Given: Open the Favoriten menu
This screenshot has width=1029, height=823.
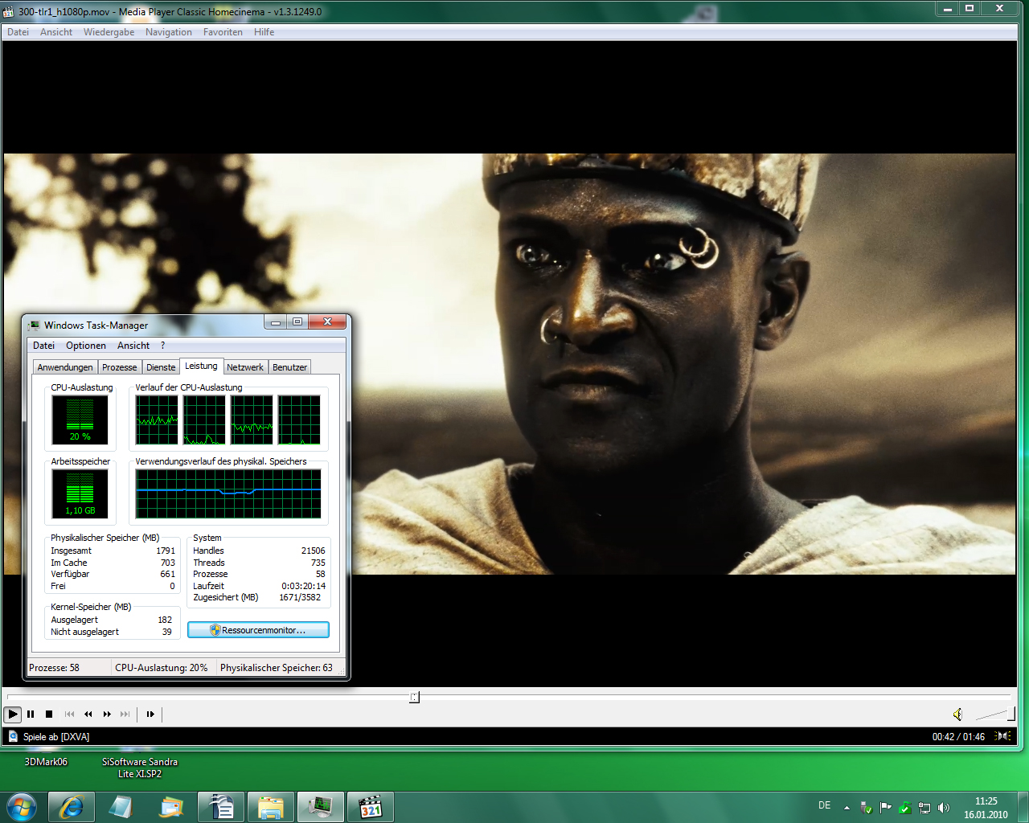Looking at the screenshot, I should (x=223, y=32).
